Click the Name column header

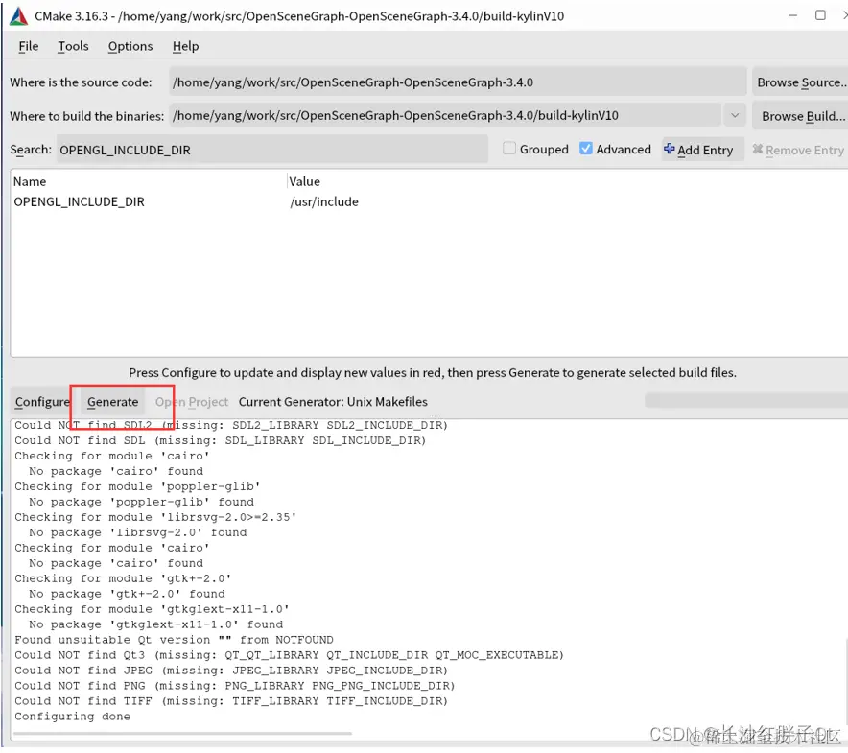pos(30,181)
